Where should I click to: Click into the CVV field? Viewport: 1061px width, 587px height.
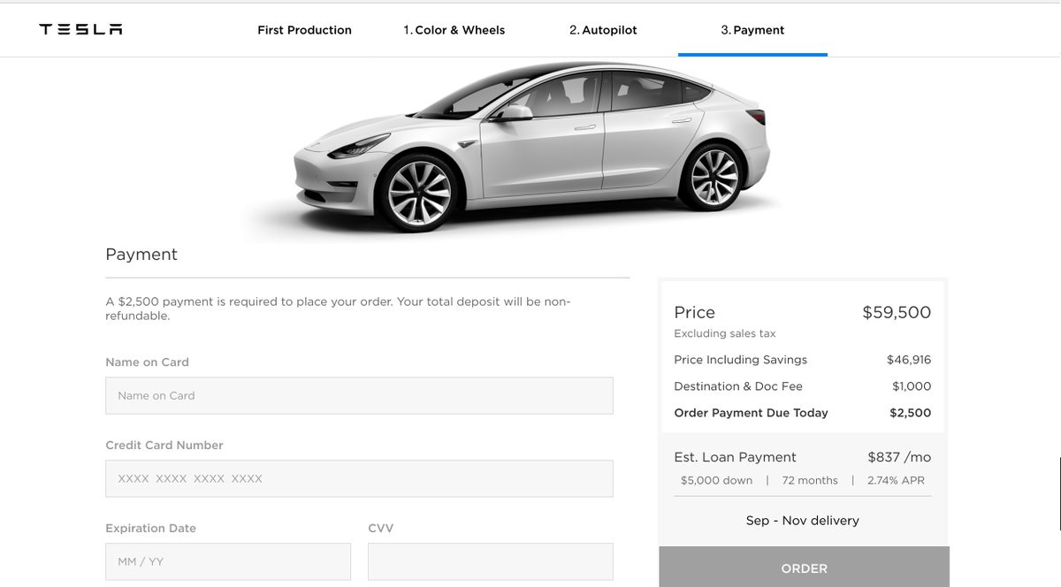pos(491,561)
